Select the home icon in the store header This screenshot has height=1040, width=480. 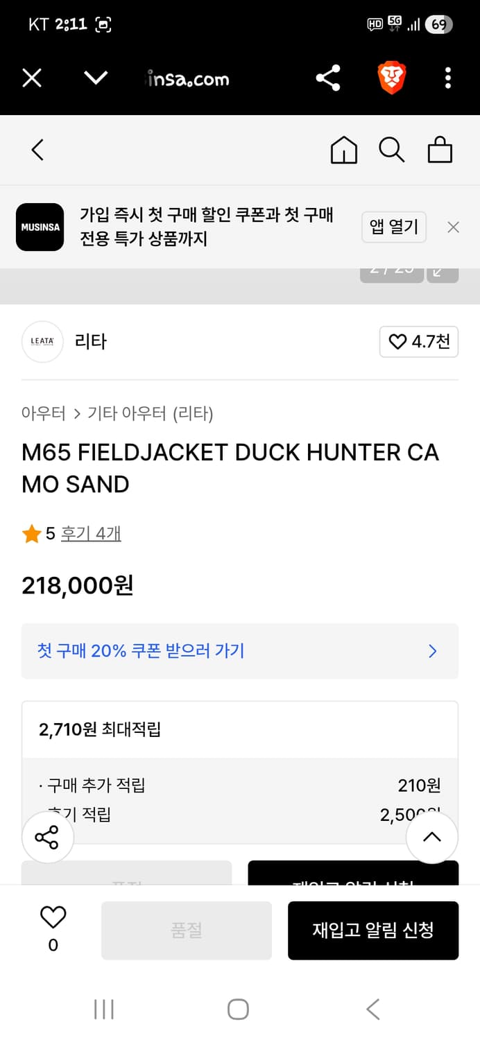[343, 149]
